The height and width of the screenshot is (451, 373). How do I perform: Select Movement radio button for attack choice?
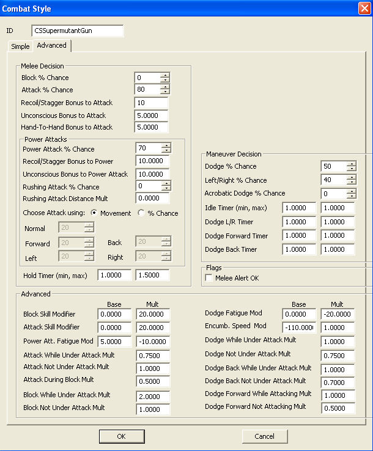click(x=94, y=213)
